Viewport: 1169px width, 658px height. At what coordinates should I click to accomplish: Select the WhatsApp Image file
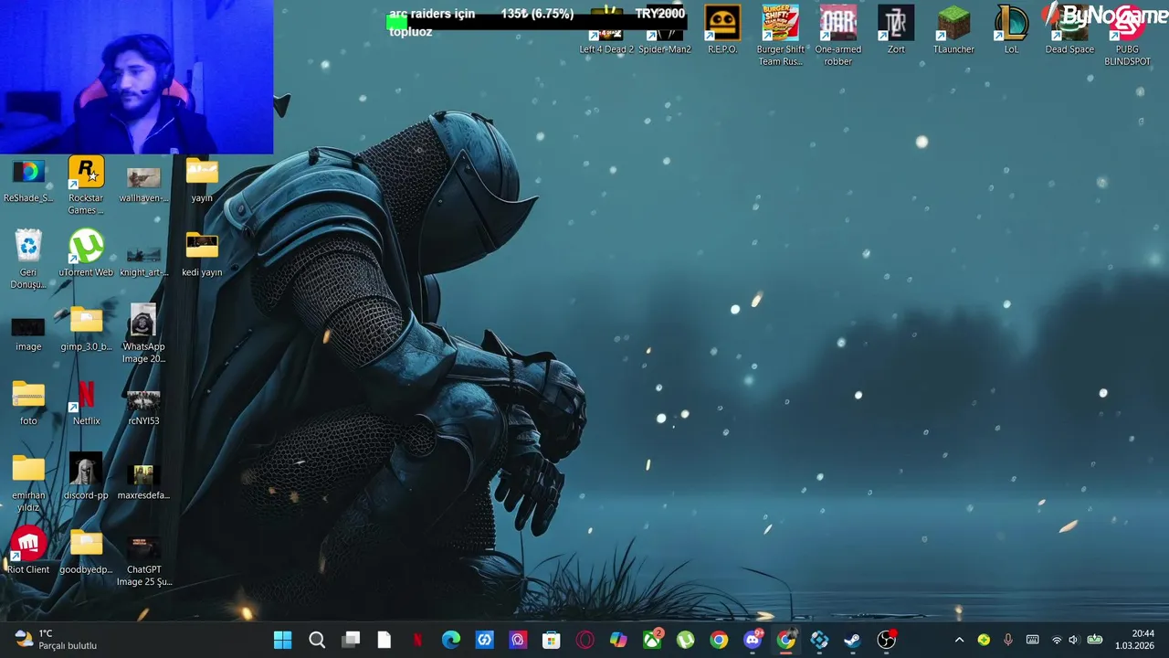(143, 334)
